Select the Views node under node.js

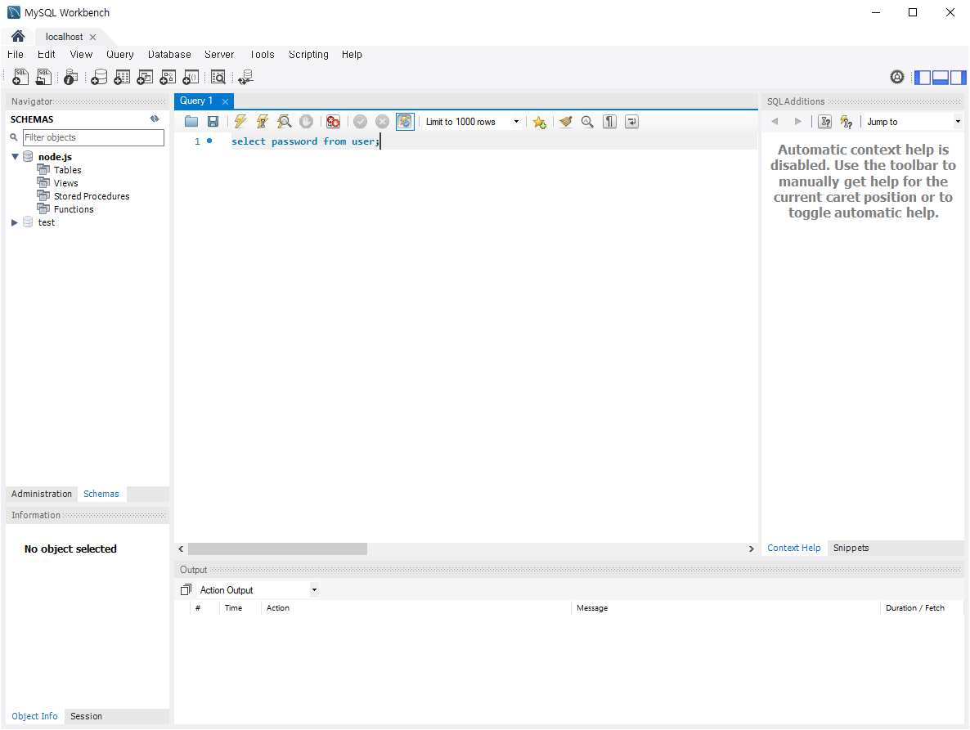coord(65,183)
